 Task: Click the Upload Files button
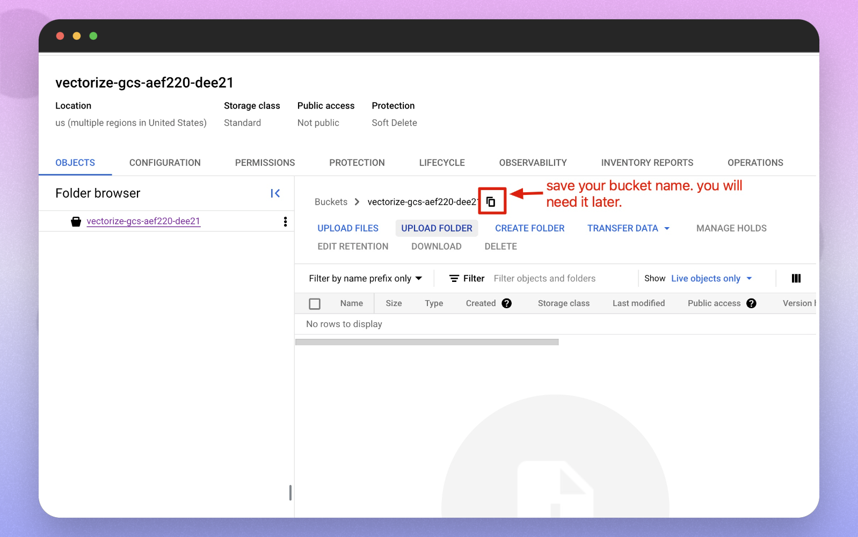[348, 228]
